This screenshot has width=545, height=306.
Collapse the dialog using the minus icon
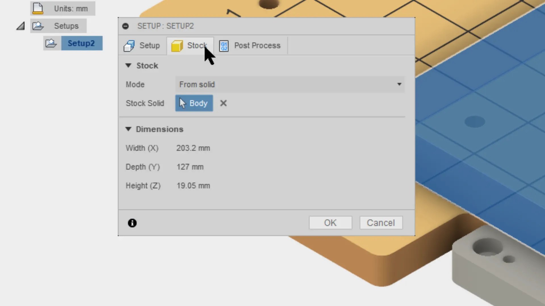click(125, 26)
